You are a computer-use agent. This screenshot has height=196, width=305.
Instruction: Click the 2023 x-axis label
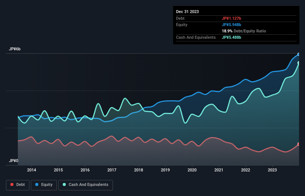coord(272,170)
